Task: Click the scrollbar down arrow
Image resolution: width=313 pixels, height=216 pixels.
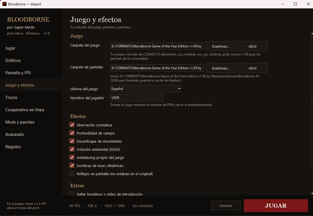Action: pos(312,193)
